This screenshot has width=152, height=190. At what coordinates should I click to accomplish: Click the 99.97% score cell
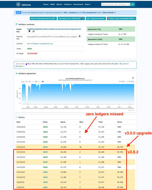[x=120, y=177]
